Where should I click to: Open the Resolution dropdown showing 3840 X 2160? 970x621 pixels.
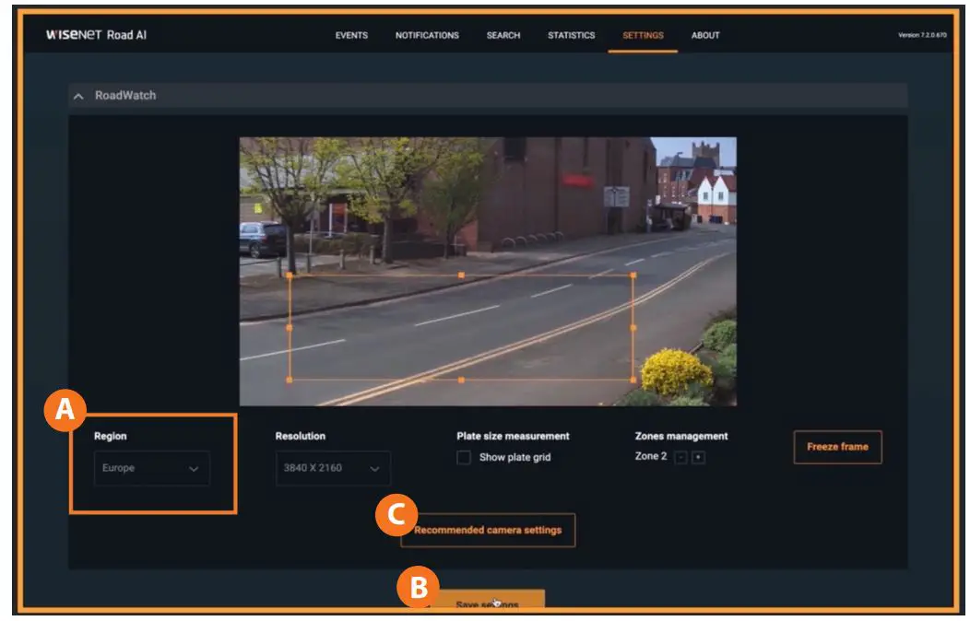(x=332, y=469)
